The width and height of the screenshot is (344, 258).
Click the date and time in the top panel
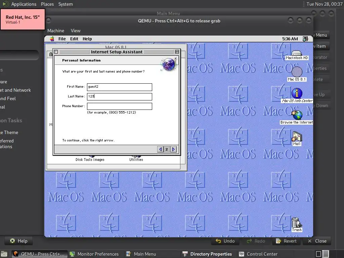pos(324,4)
